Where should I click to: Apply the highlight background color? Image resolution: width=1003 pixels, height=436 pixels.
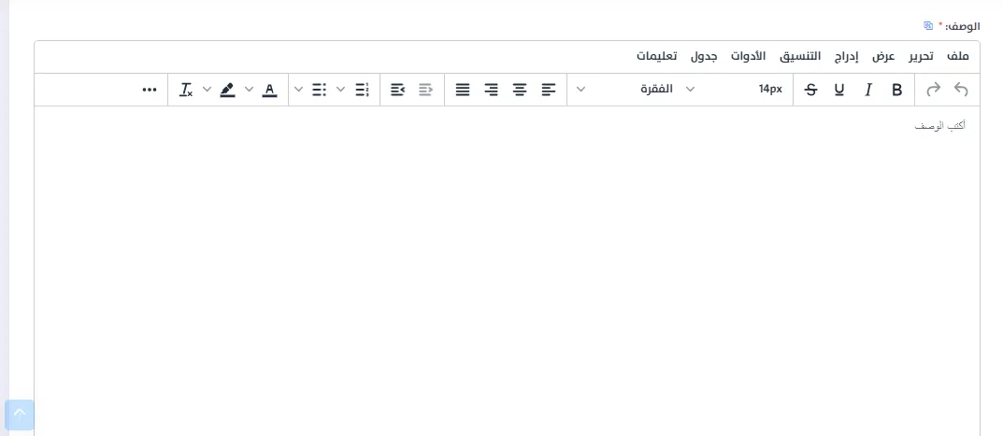[x=227, y=90]
